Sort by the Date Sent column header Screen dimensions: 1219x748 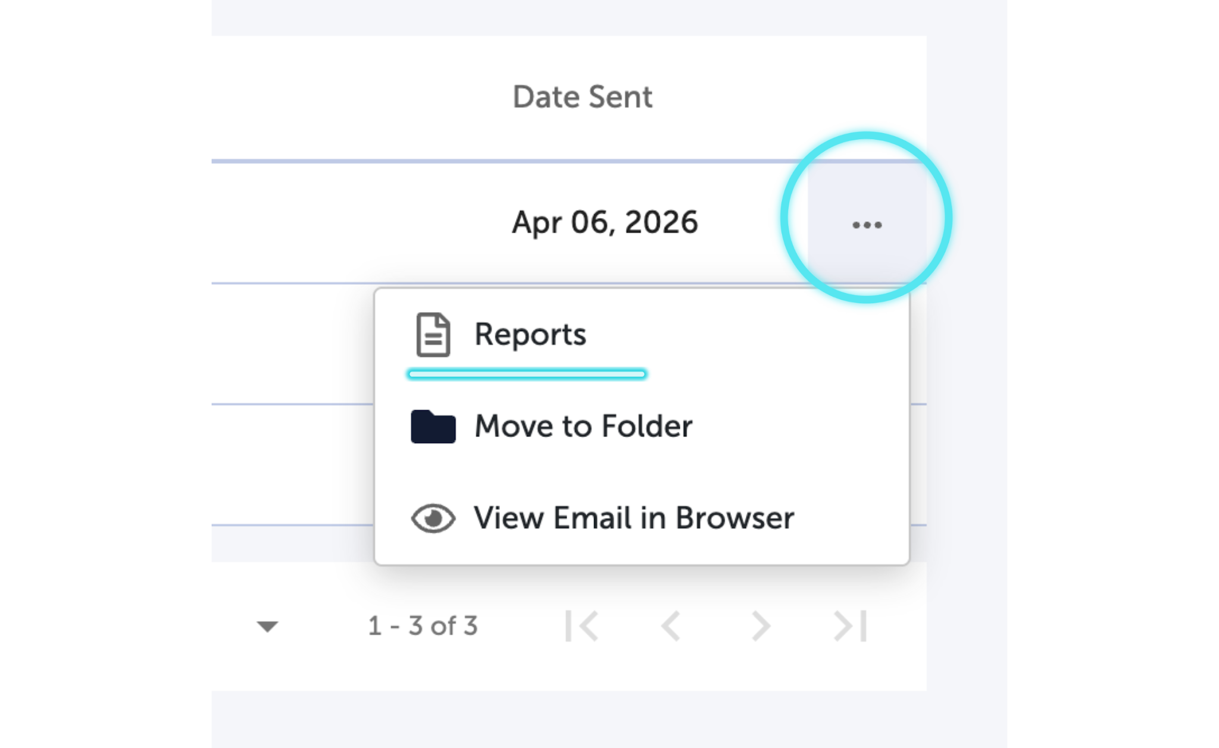coord(582,97)
